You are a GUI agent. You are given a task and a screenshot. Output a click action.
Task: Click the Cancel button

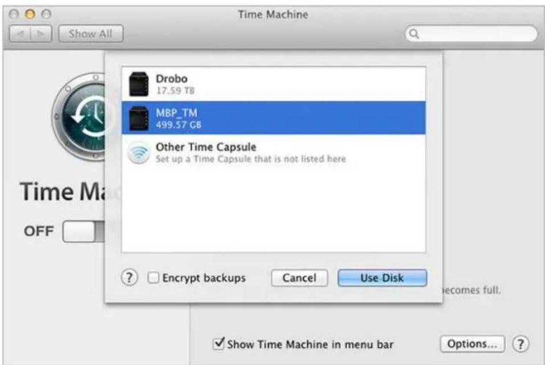[299, 278]
